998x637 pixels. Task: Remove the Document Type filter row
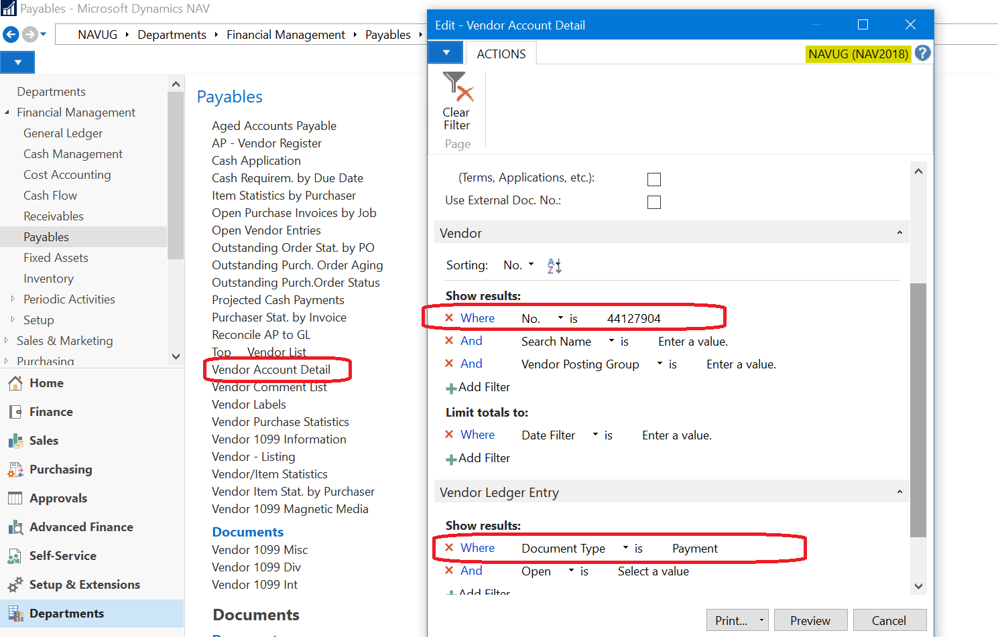449,548
